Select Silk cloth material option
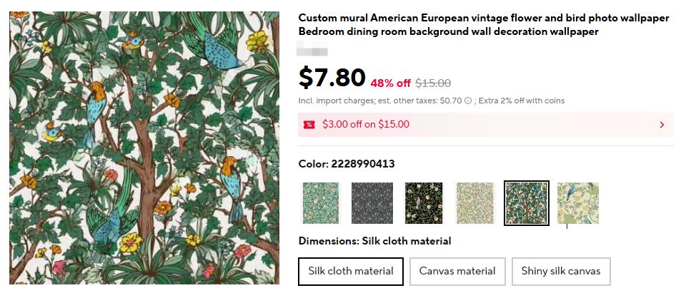This screenshot has height=288, width=681. point(351,271)
